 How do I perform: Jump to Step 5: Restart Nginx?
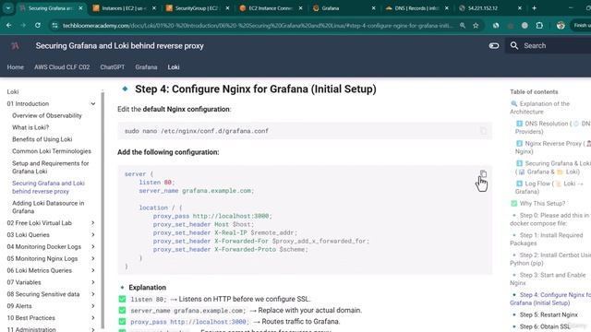coord(549,314)
